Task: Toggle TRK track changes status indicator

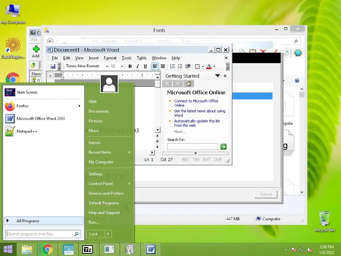Action: (x=196, y=160)
